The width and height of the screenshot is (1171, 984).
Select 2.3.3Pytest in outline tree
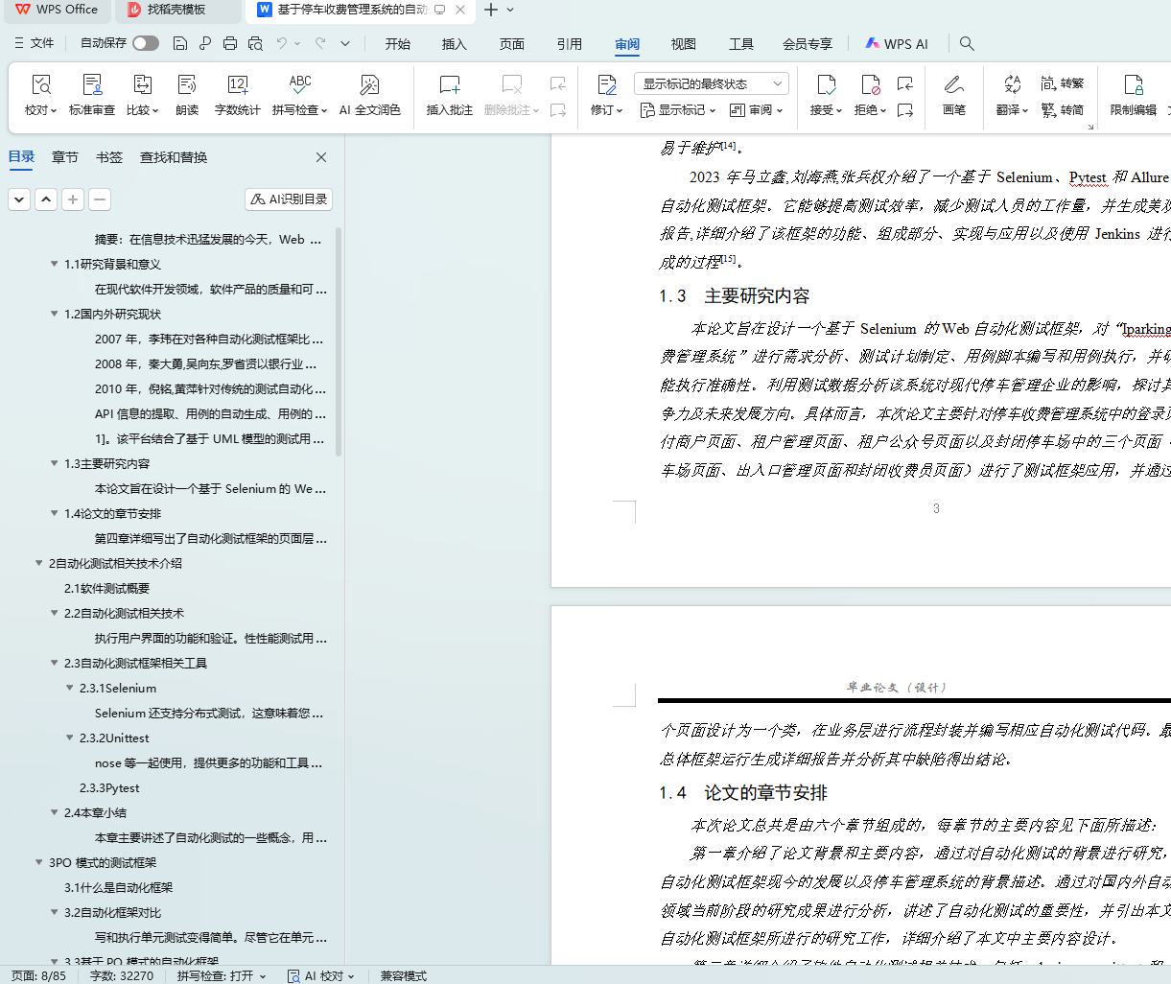(109, 787)
